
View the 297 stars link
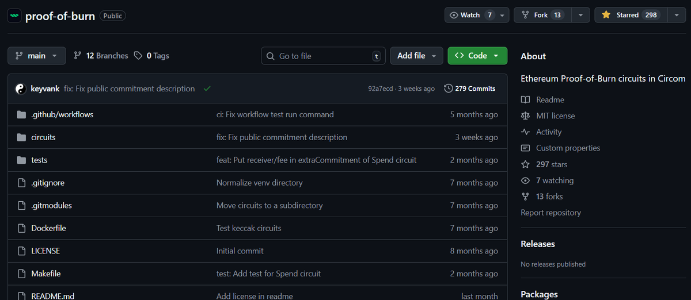coord(552,164)
